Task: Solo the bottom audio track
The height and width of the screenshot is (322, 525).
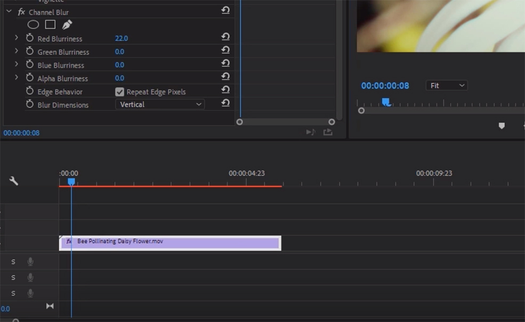Action: [x=13, y=293]
